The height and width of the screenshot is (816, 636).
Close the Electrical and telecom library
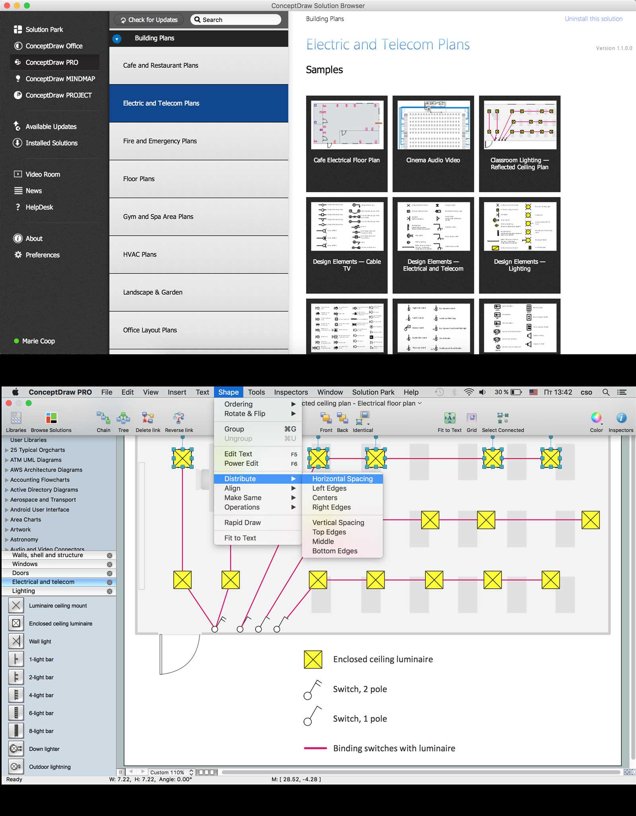coord(110,582)
